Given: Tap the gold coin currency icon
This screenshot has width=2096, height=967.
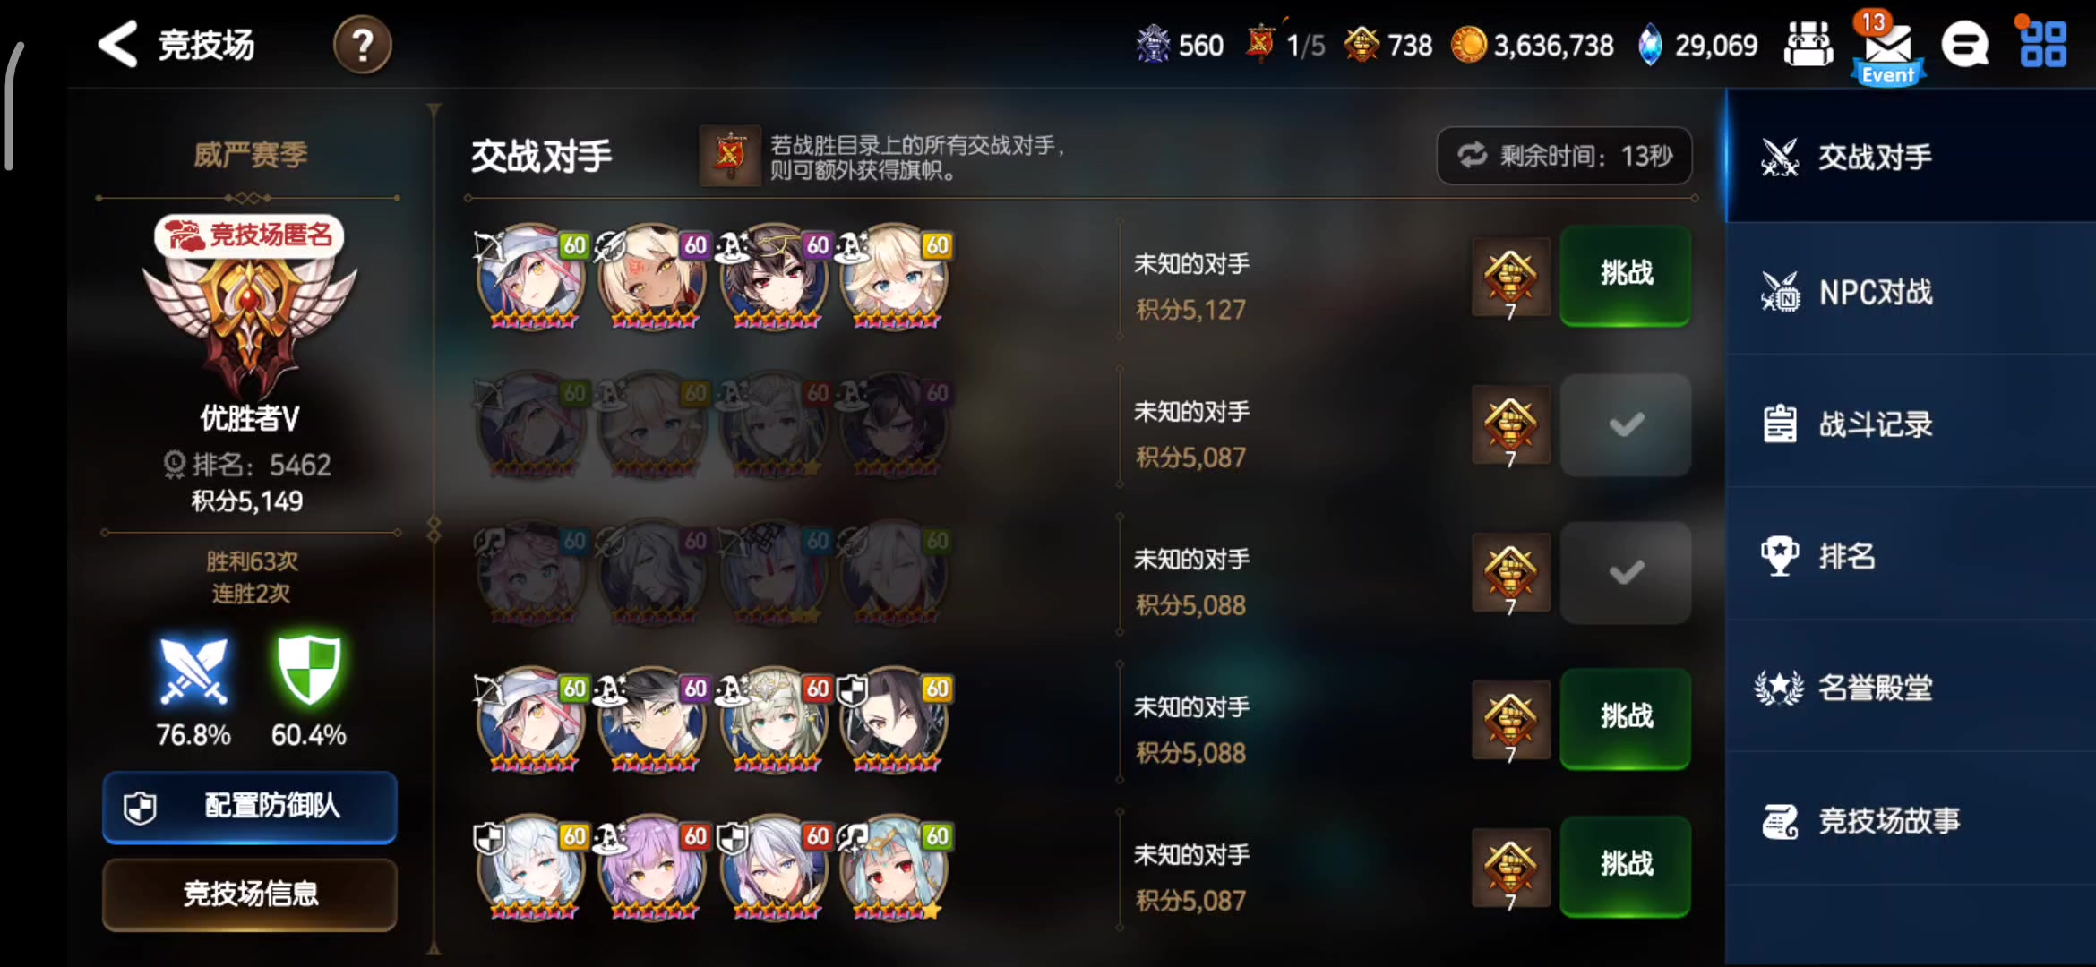Looking at the screenshot, I should tap(1468, 45).
